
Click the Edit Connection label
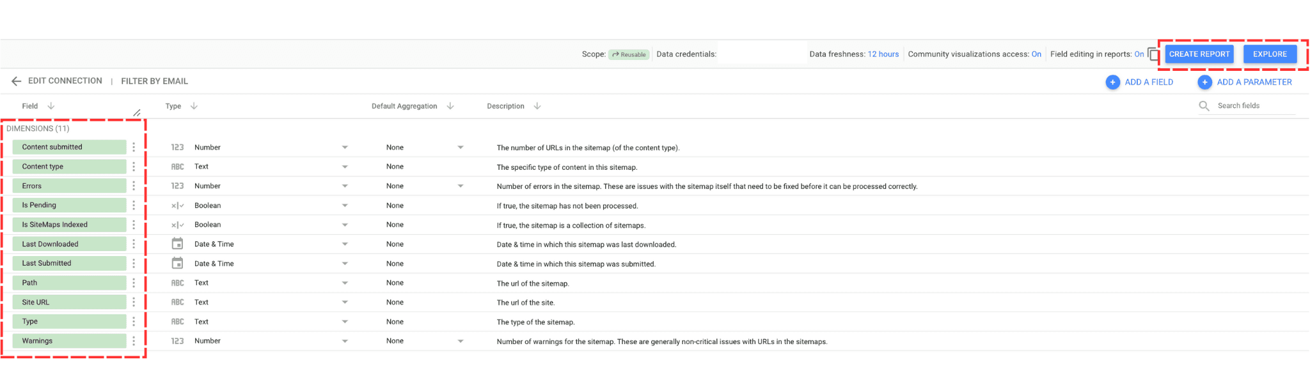[65, 81]
